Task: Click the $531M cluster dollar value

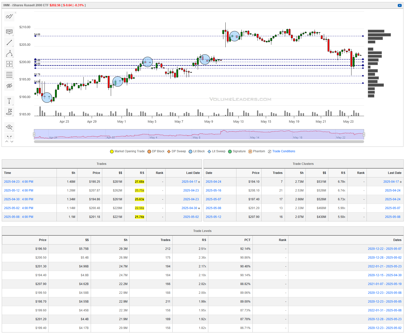Action: click(x=321, y=182)
